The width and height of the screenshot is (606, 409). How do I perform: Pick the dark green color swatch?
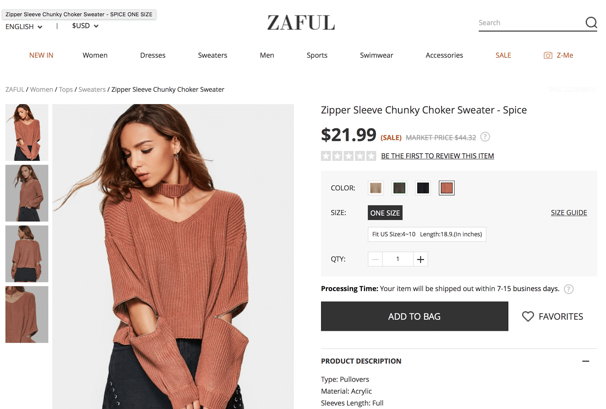click(399, 188)
